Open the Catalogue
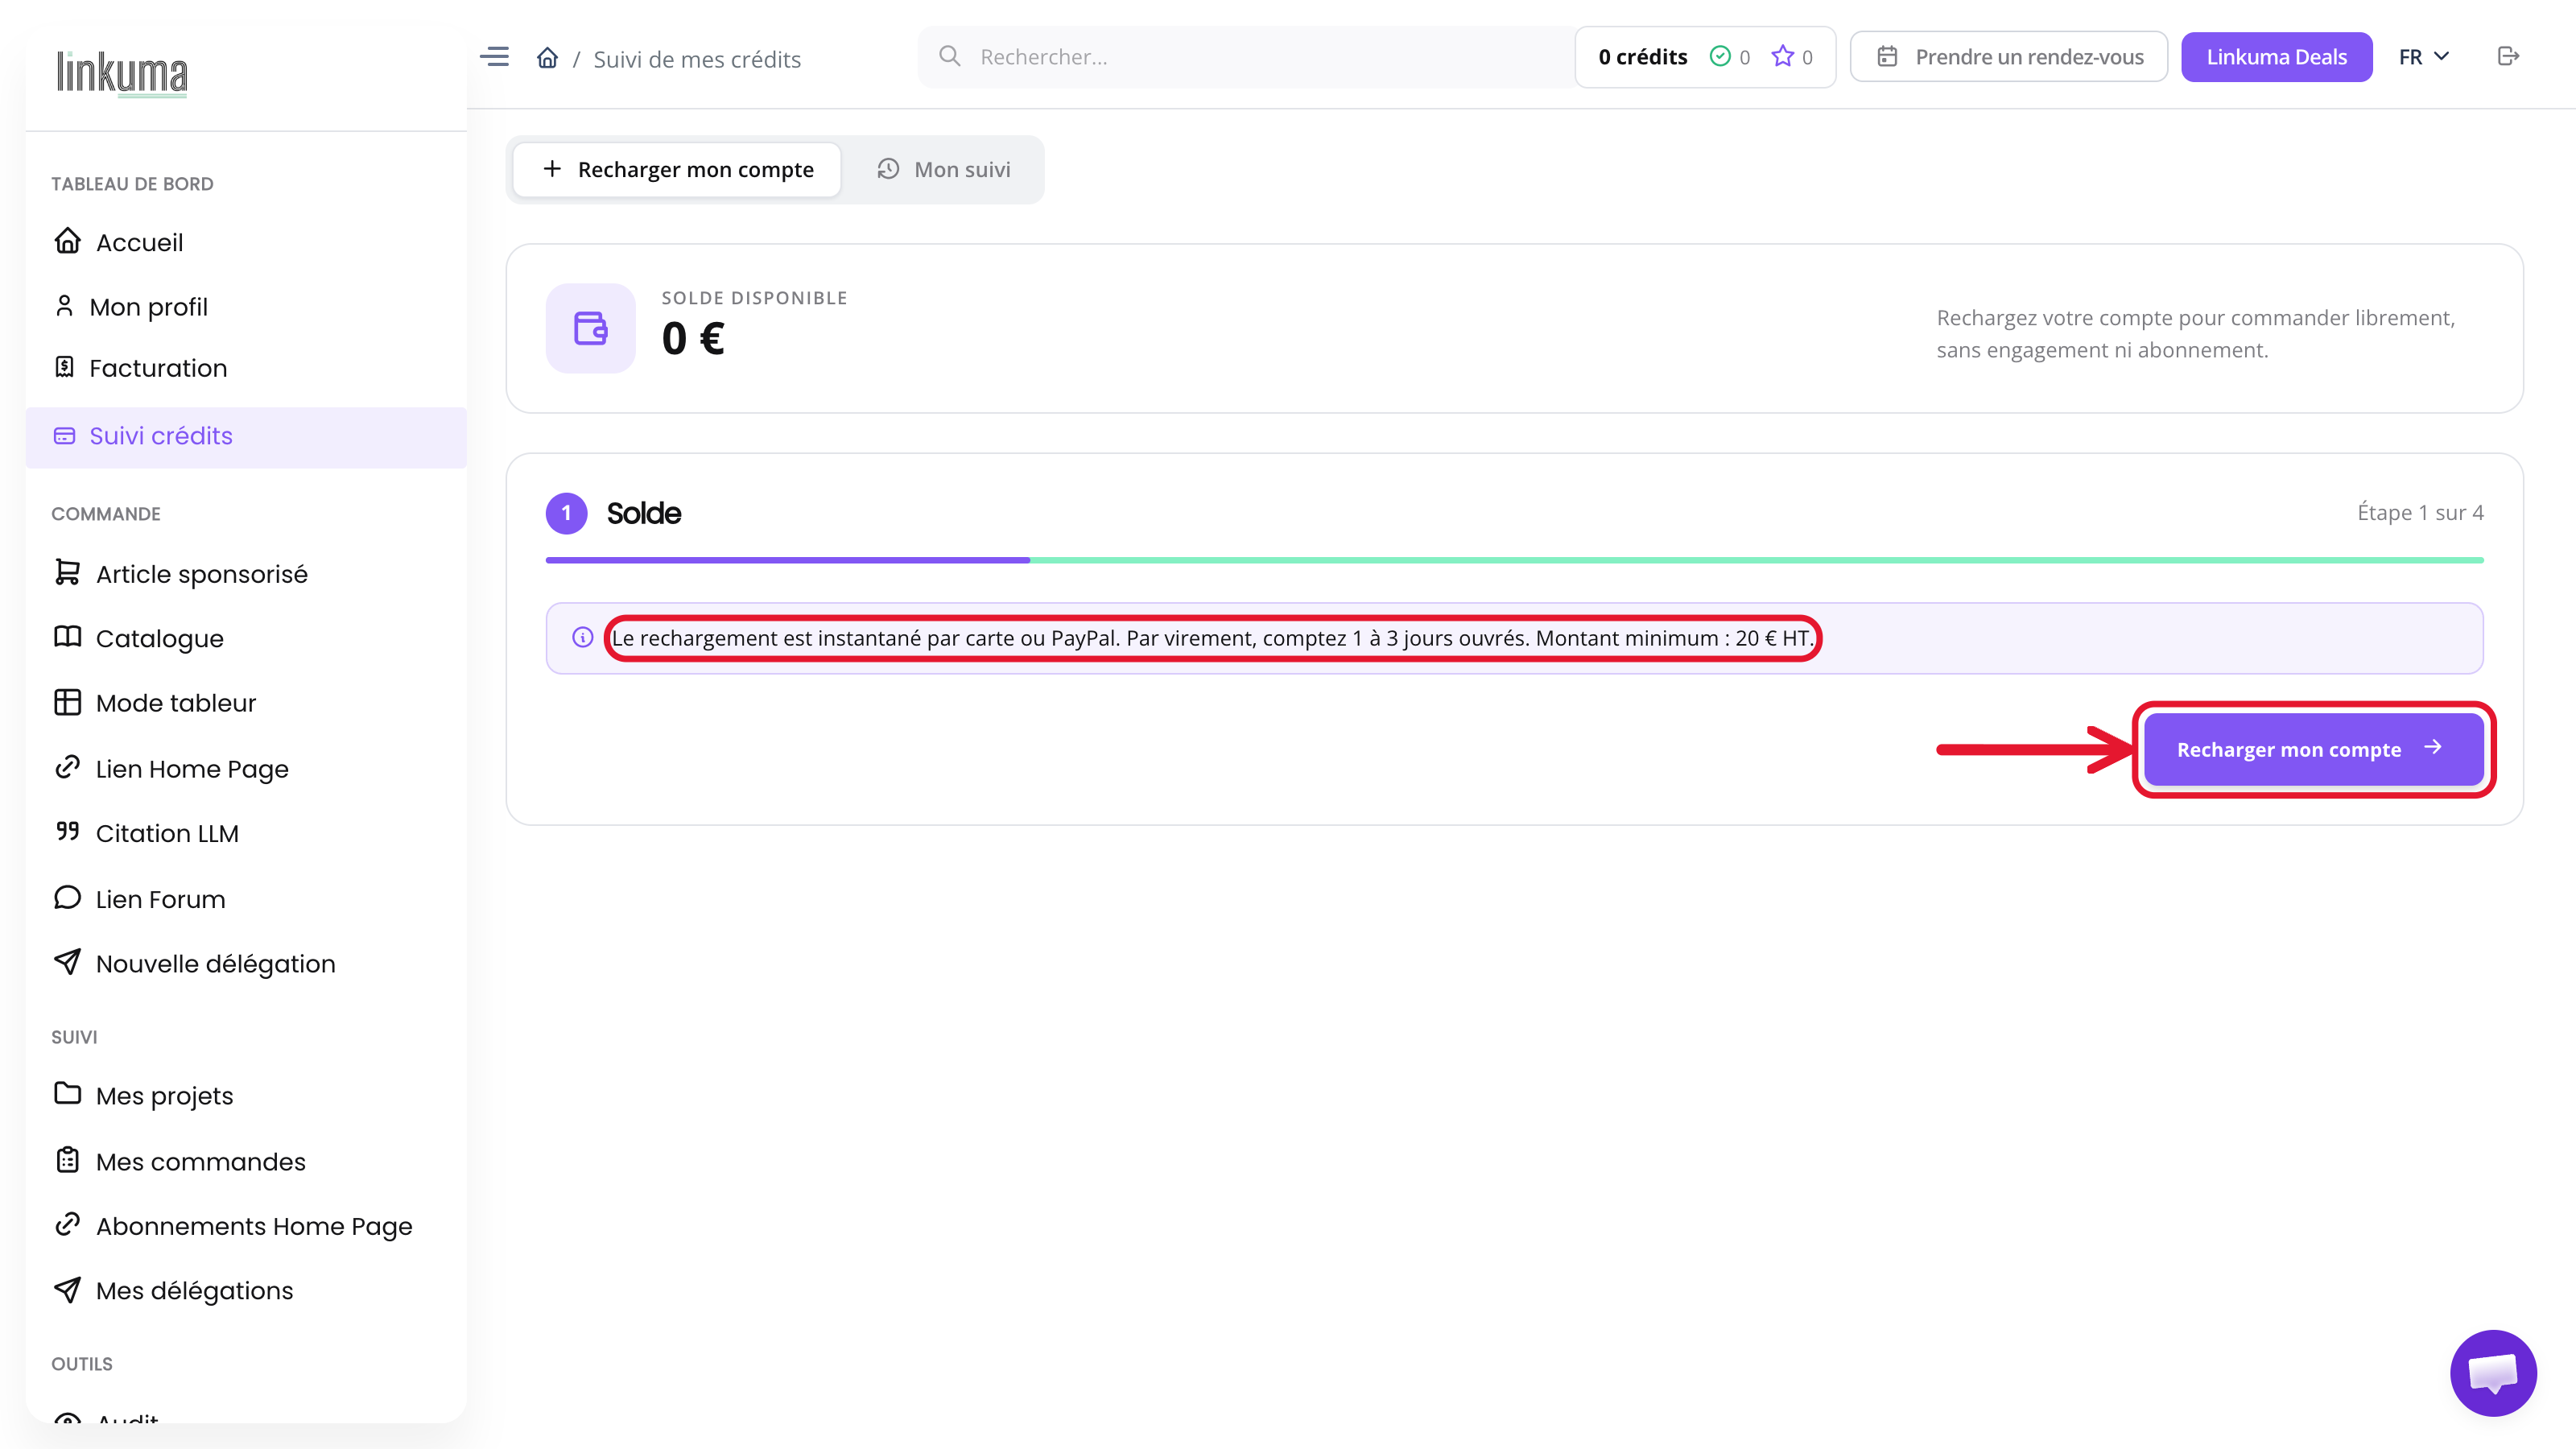 (x=246, y=638)
